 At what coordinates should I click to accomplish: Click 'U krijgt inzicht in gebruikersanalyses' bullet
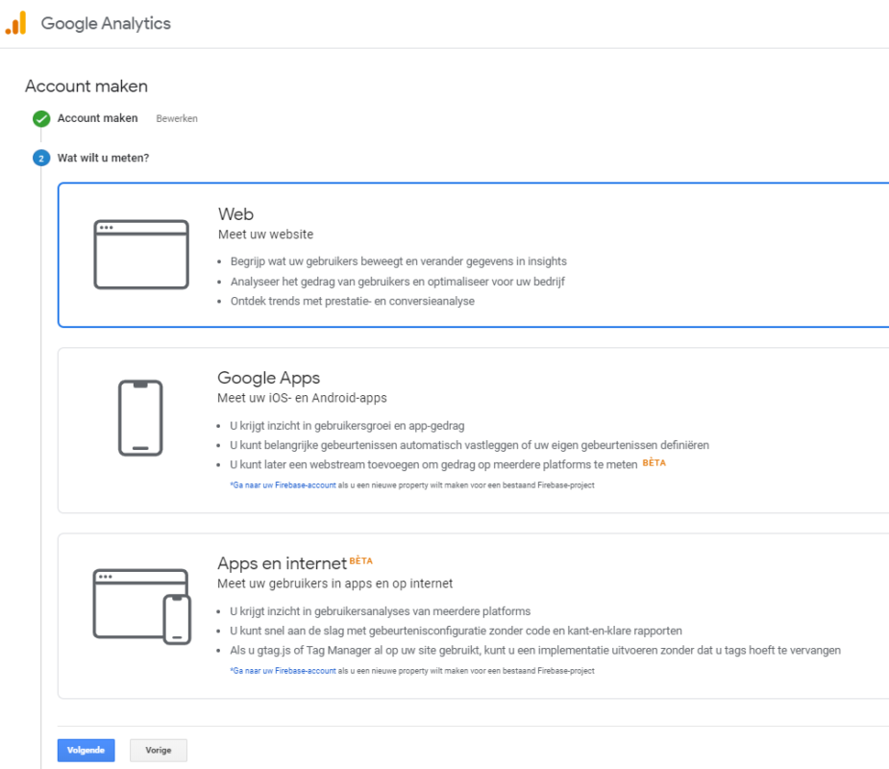[380, 611]
